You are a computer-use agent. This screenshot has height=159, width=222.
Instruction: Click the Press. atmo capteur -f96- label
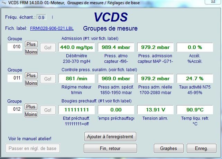click(116, 59)
